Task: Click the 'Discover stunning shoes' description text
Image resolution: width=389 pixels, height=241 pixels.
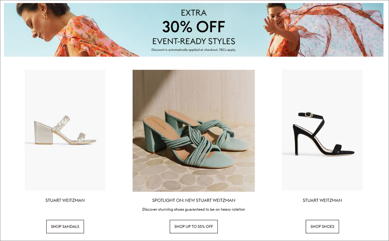Action: point(194,209)
